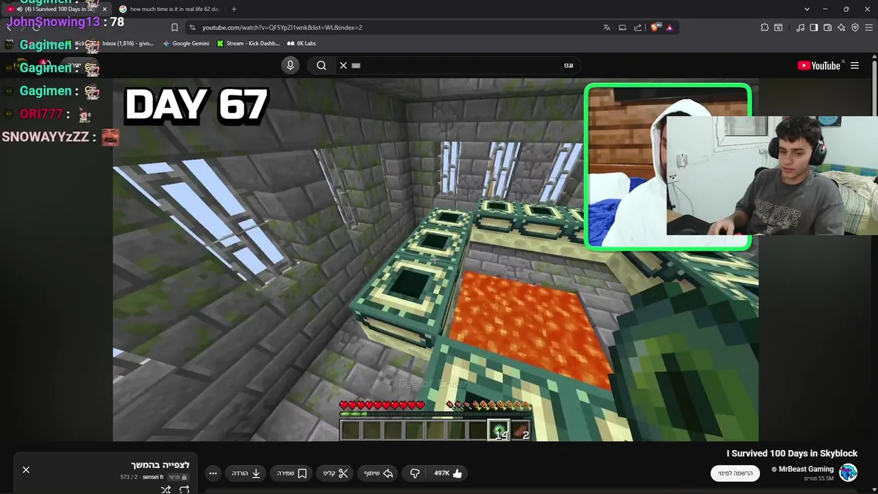
Task: Open the three-dot more actions menu
Action: pyautogui.click(x=213, y=473)
